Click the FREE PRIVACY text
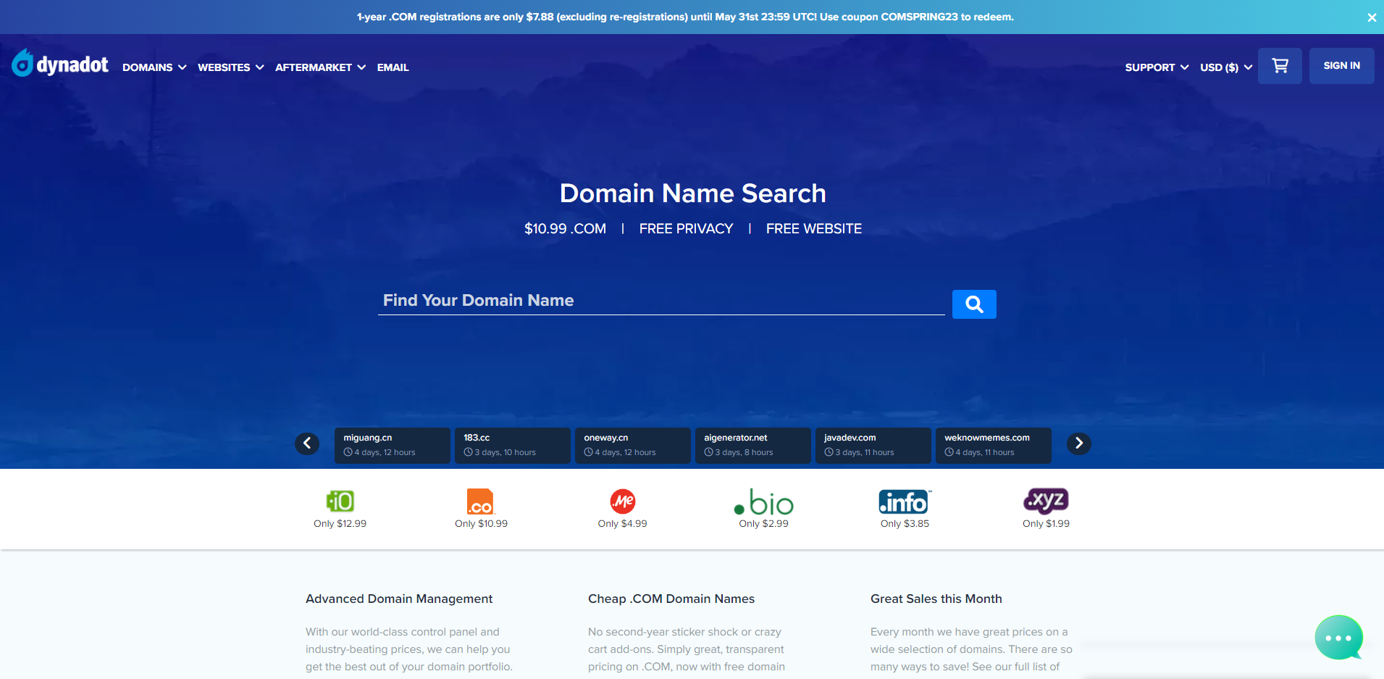Viewport: 1384px width, 679px height. [x=686, y=229]
